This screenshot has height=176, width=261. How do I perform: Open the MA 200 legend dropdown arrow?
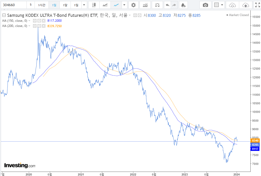29,26
